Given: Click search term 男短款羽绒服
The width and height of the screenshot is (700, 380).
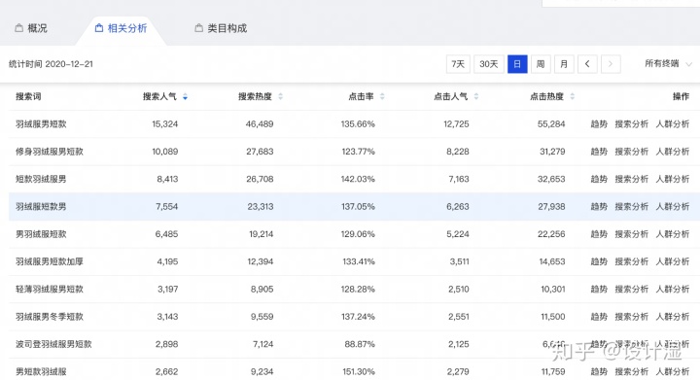Looking at the screenshot, I should coord(41,372).
